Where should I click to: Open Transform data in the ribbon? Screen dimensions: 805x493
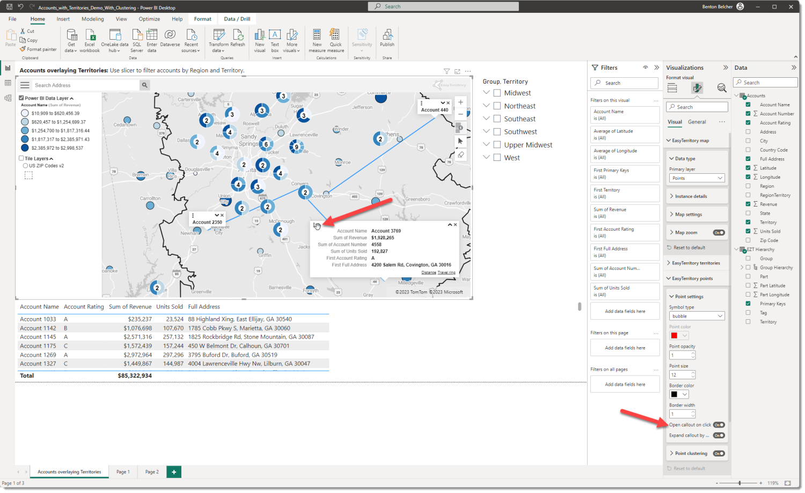click(x=218, y=41)
